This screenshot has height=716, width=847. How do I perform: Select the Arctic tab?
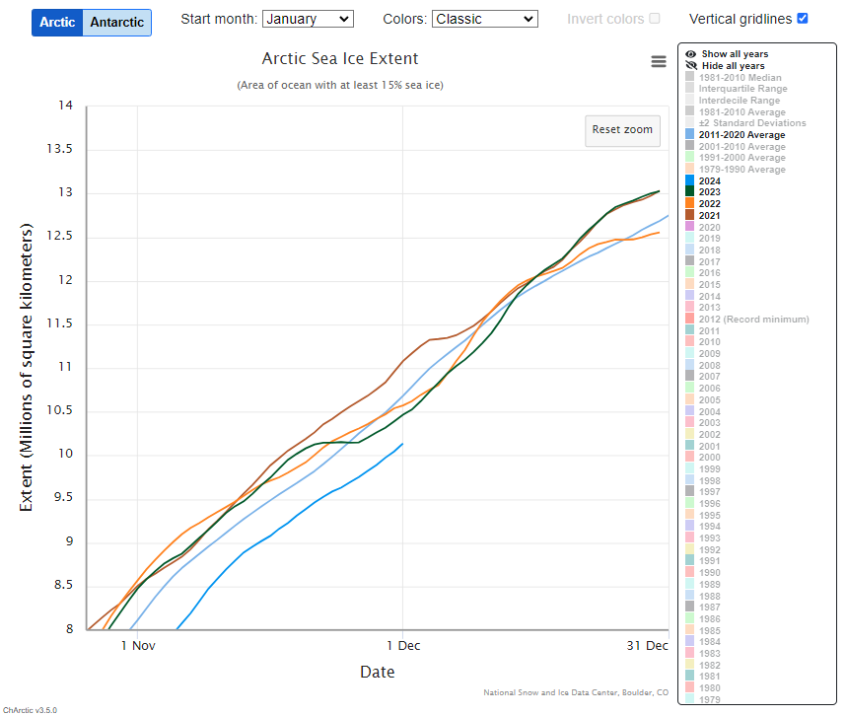point(57,23)
